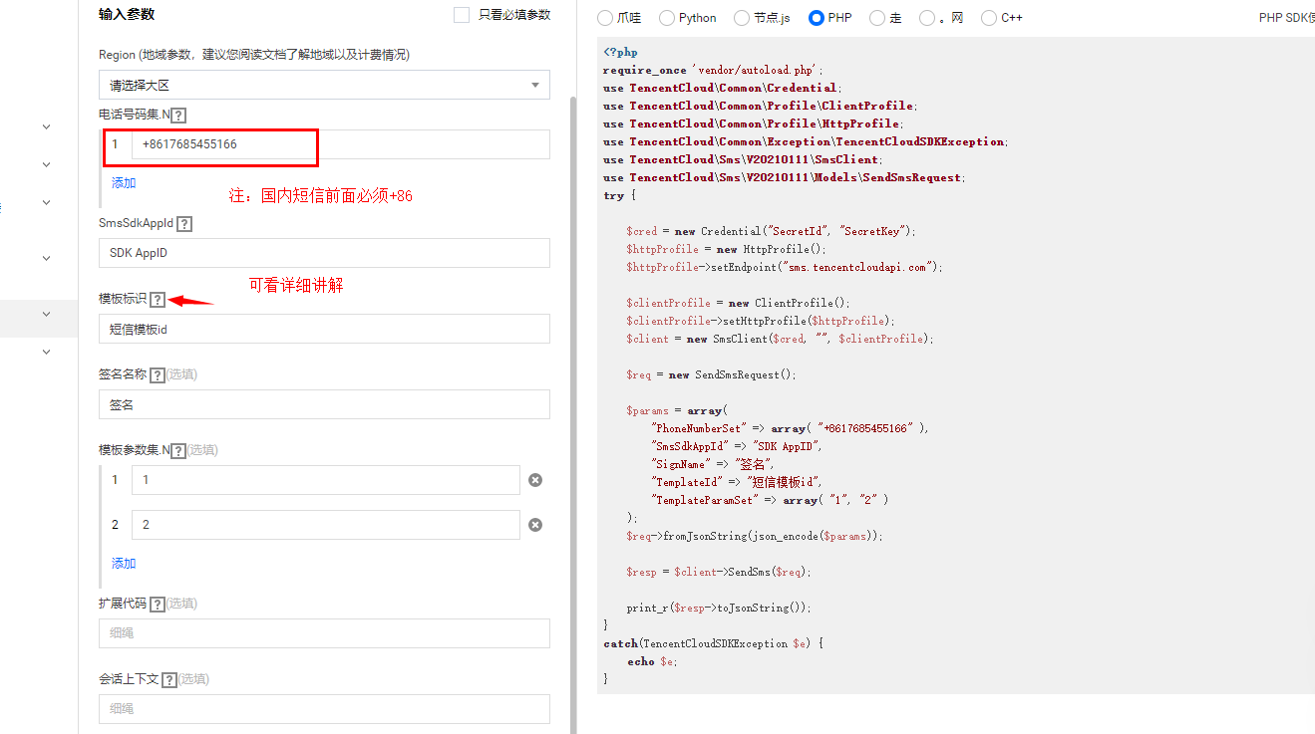Focus the 签名 input field
This screenshot has width=1315, height=734.
pyautogui.click(x=324, y=404)
